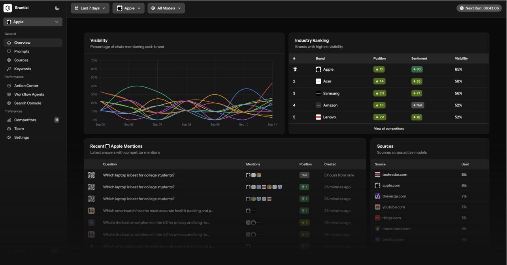This screenshot has height=265, width=507.
Task: Click the Competitors bar chart icon
Action: click(x=9, y=120)
